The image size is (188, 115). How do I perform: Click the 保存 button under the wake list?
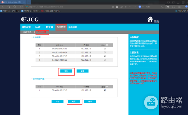click(x=57, y=102)
